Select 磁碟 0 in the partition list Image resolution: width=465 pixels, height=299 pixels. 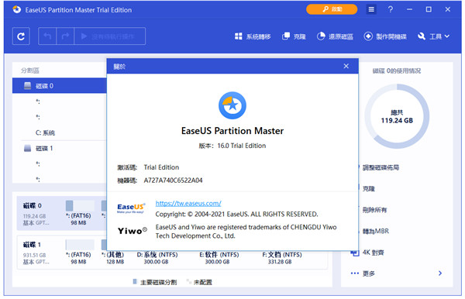coord(60,86)
